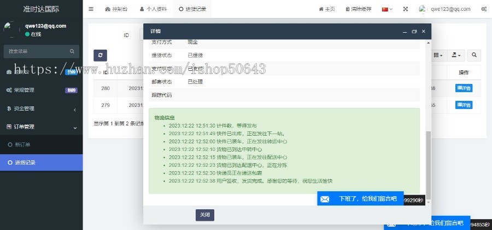Open 详情 for row 279
The image size is (492, 230).
(464, 105)
